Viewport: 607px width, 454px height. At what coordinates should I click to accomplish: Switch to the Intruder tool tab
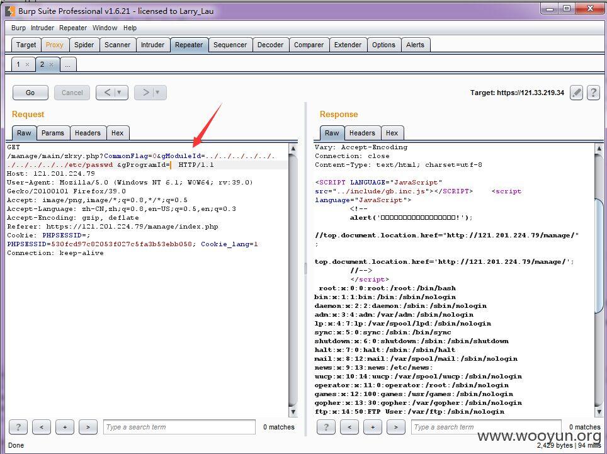152,45
